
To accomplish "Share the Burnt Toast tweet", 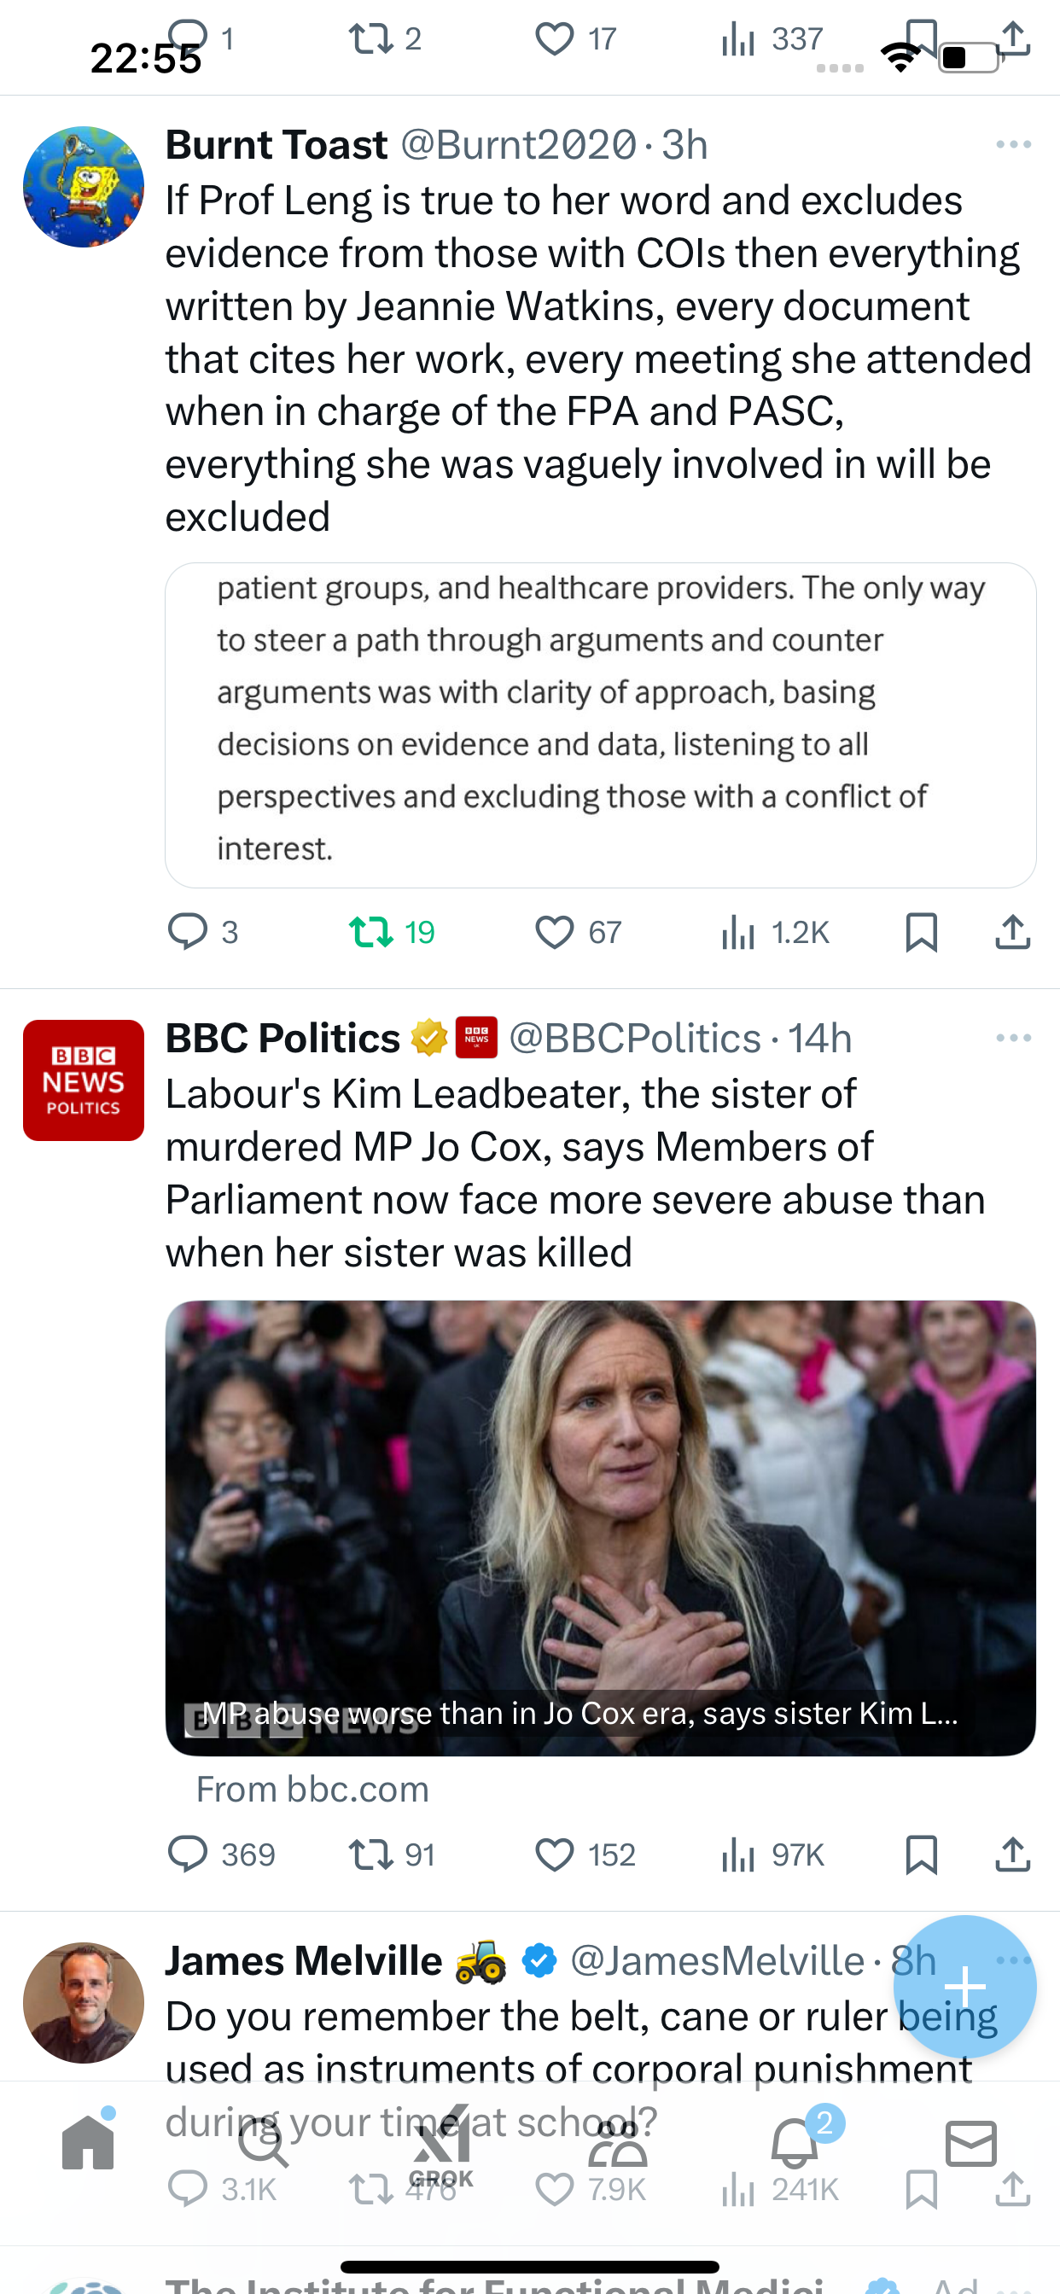I will click(1013, 933).
